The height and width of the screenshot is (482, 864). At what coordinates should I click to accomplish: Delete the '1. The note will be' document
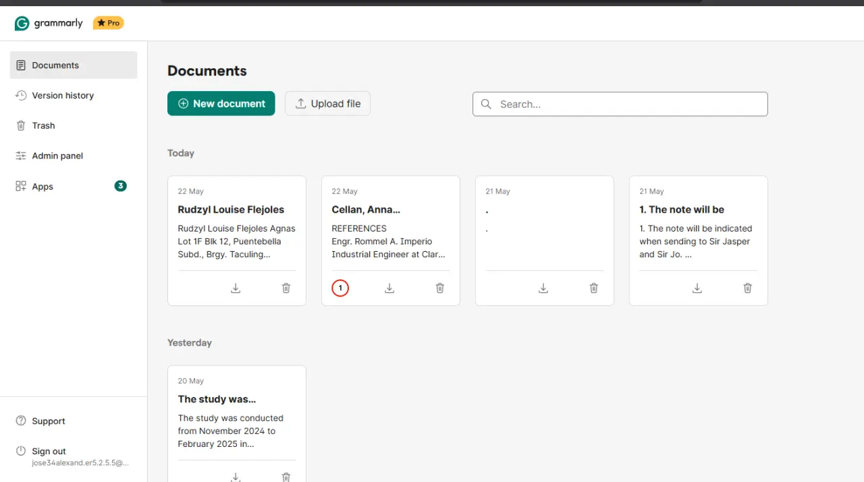(748, 288)
